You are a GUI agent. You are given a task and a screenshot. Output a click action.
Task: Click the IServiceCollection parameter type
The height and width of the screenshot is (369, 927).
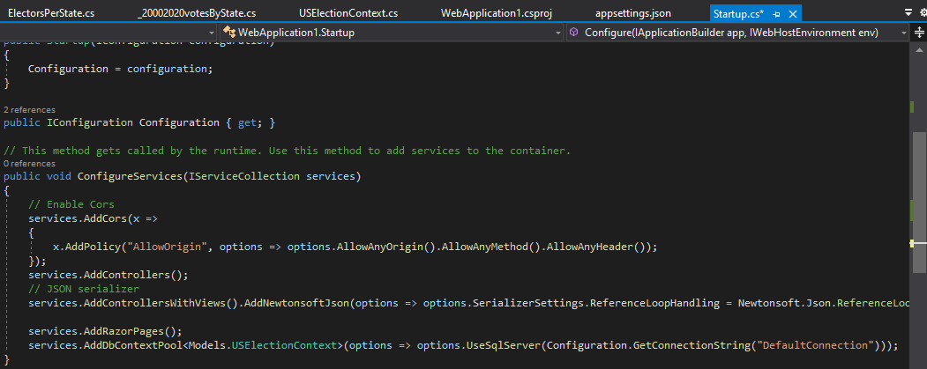pos(244,176)
